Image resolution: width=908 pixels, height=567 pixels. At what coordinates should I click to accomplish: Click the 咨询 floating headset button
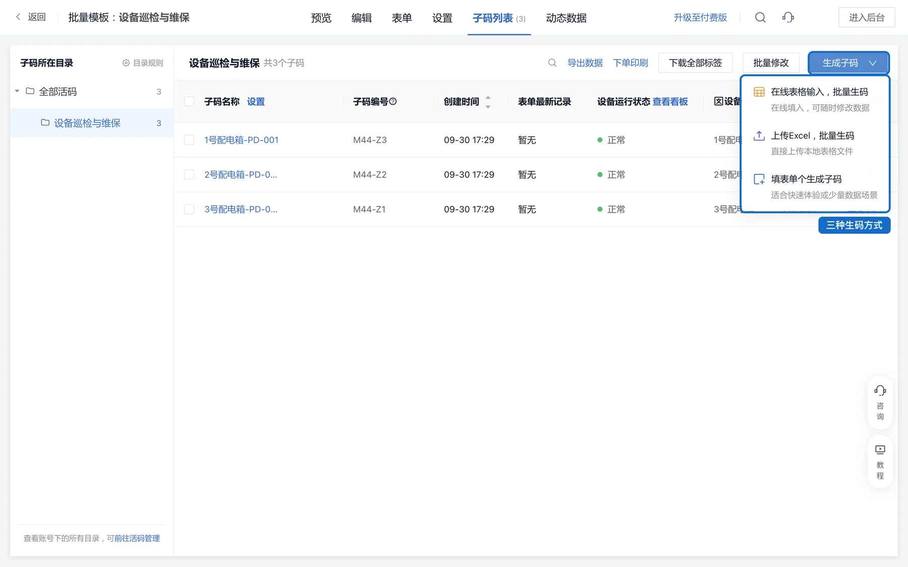click(x=880, y=403)
